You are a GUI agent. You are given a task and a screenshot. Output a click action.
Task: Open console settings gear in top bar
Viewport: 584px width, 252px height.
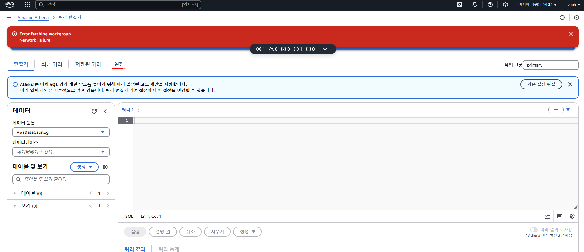[505, 5]
